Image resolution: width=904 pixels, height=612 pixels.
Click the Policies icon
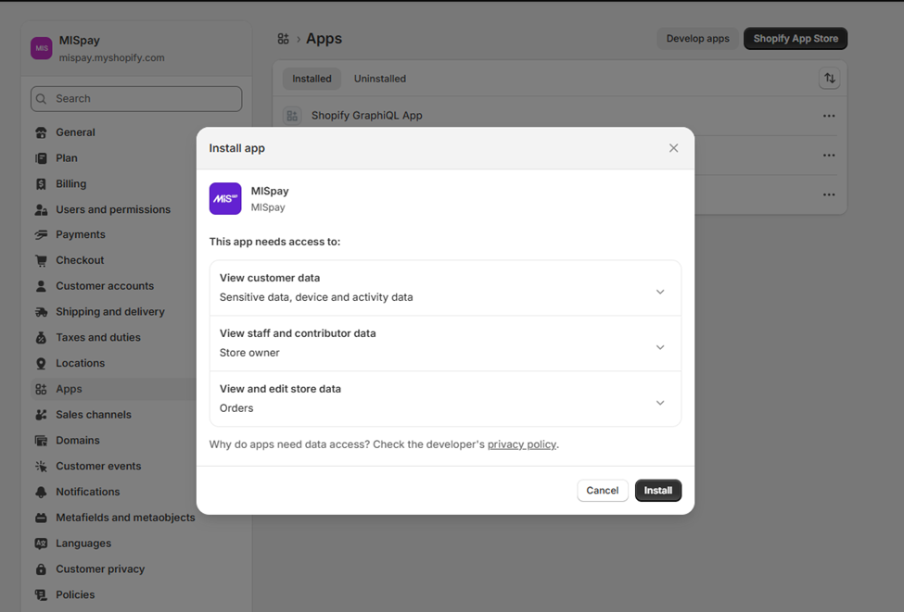point(41,594)
